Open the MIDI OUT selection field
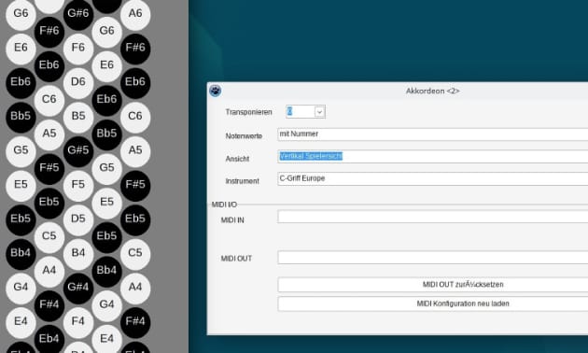This screenshot has width=588, height=353. click(433, 258)
